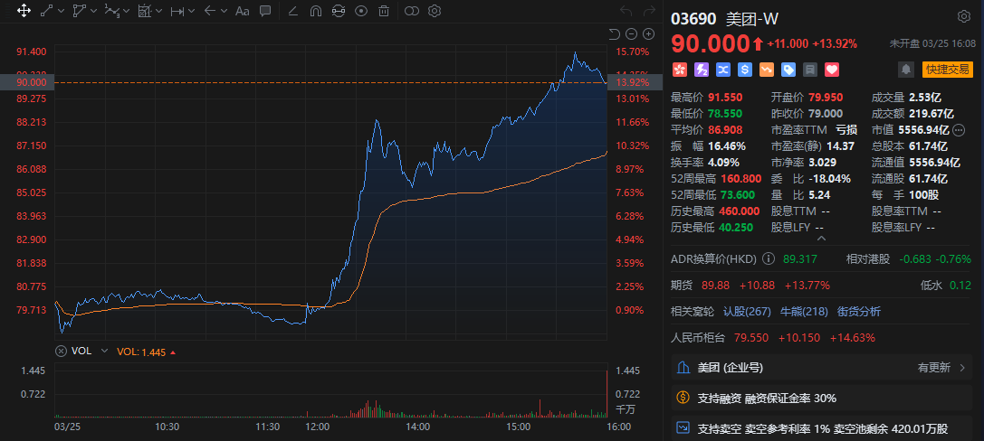Remove the VOL indicator with its X button
The image size is (984, 441).
pos(61,351)
